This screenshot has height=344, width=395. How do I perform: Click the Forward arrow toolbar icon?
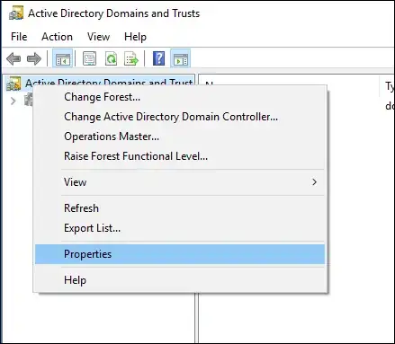(34, 58)
